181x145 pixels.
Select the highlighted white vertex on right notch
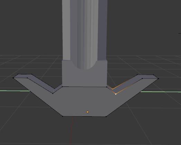[116, 94]
